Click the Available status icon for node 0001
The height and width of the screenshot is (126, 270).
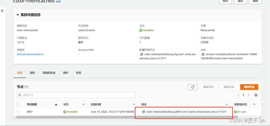coord(65,112)
